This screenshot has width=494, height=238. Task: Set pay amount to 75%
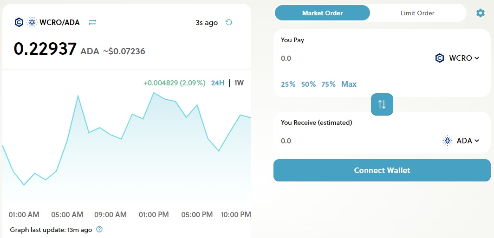click(328, 84)
